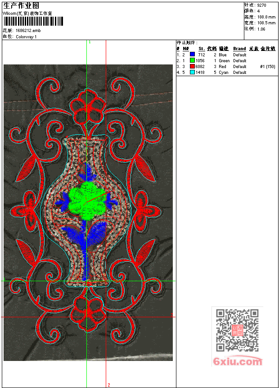The width and height of the screenshot is (279, 388).
Task: Click the 代码 column header
Action: 211,49
